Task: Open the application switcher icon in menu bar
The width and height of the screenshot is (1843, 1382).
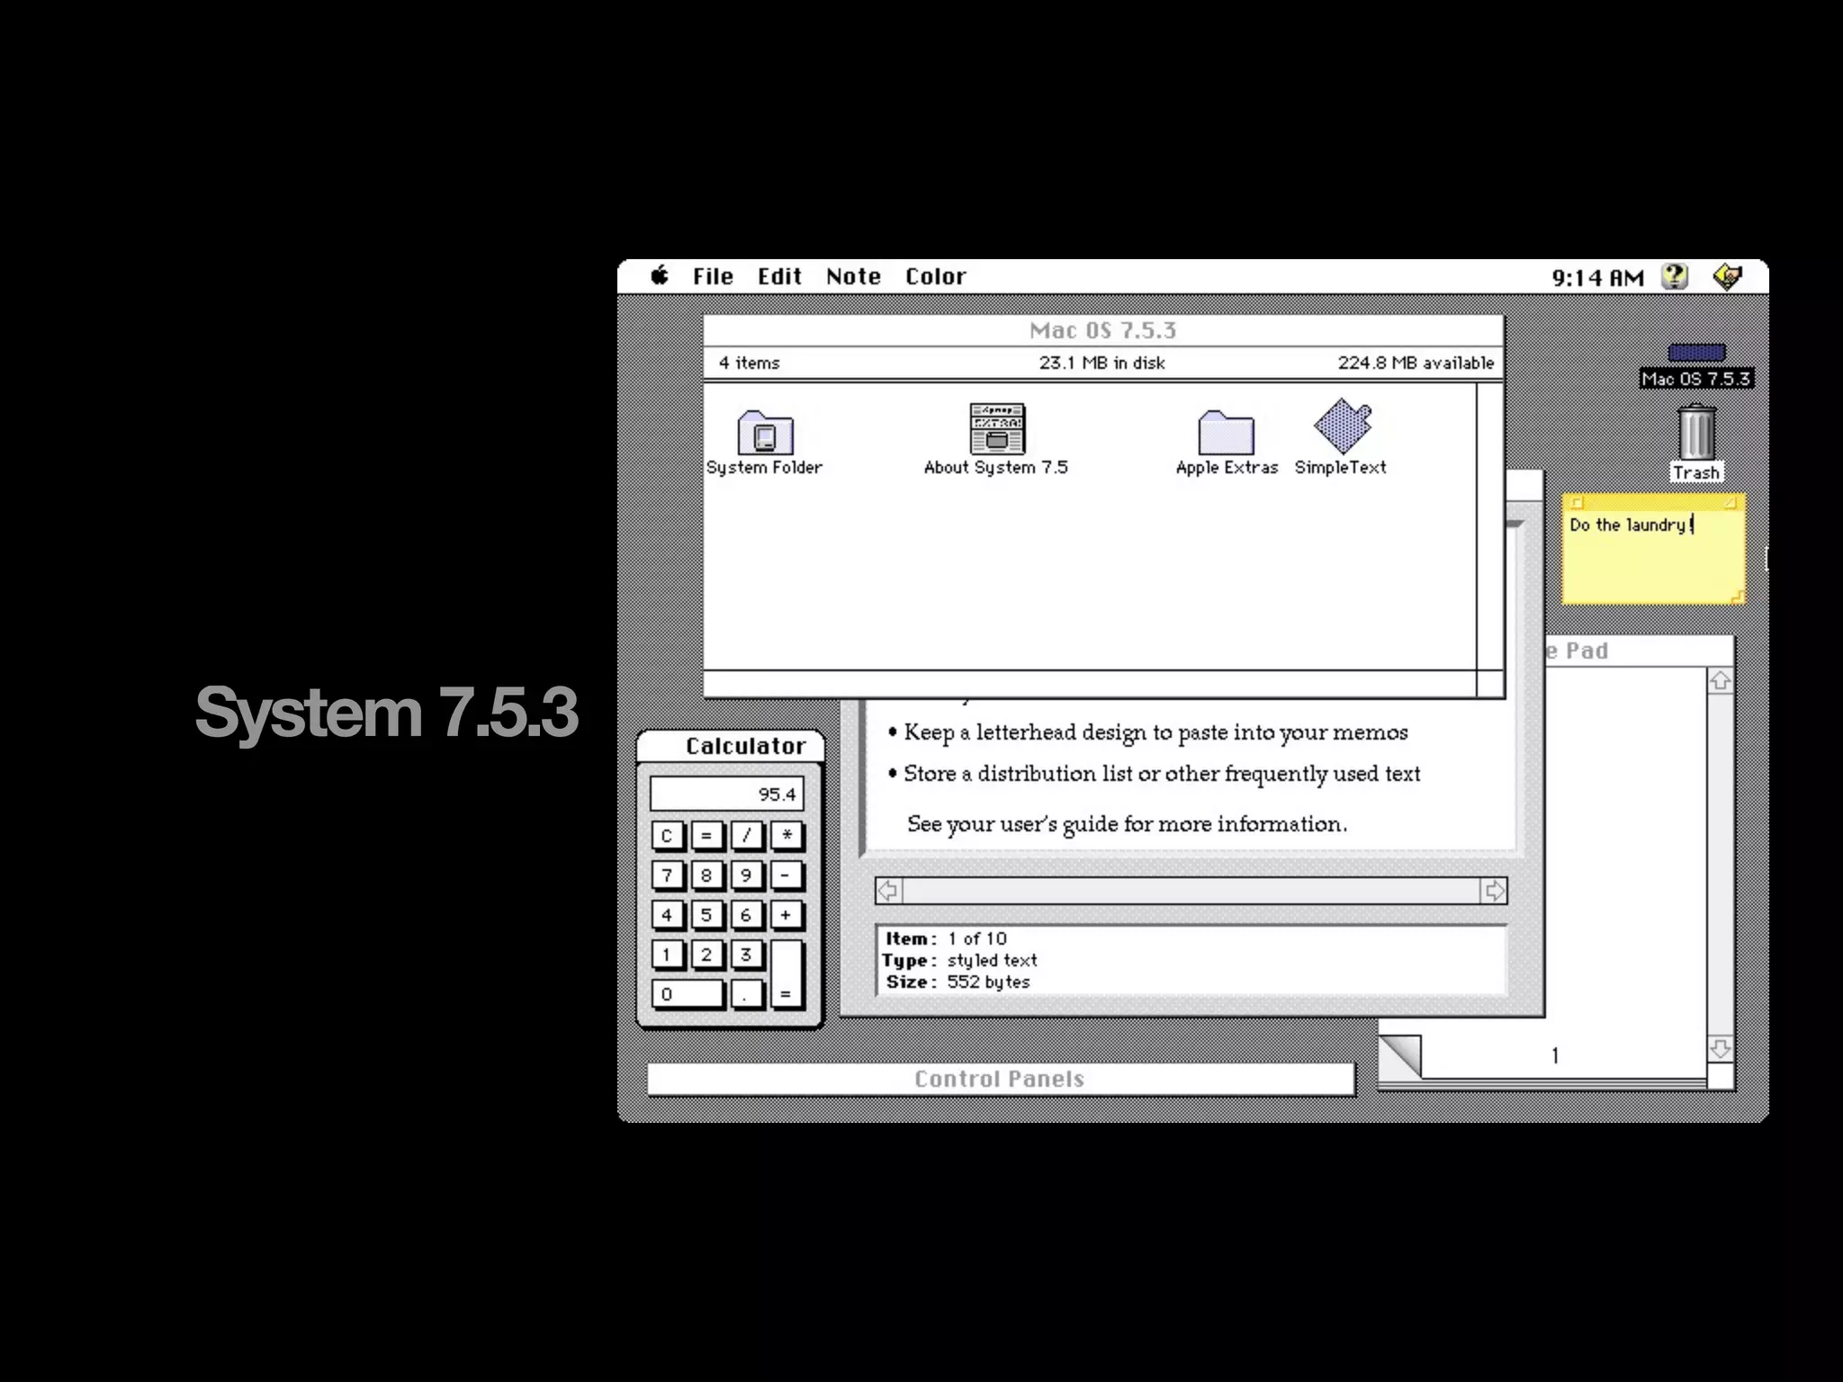Action: pyautogui.click(x=1728, y=276)
